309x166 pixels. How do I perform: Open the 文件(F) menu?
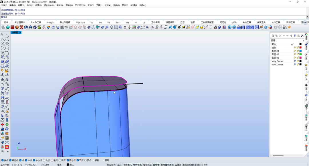(4, 5)
